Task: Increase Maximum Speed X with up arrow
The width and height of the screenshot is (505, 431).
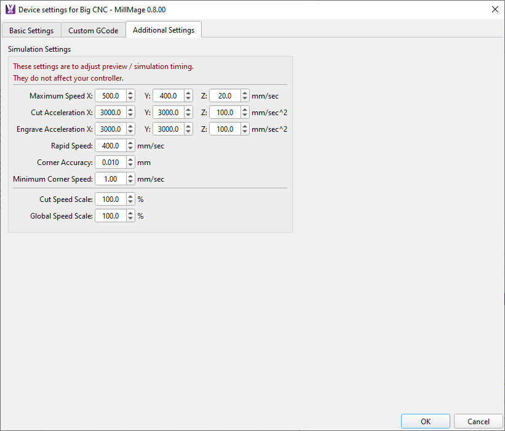Action: [x=130, y=93]
